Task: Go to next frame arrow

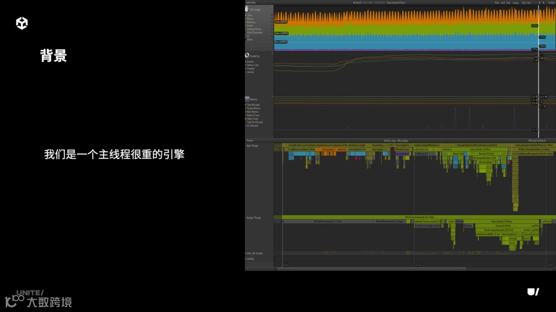Action: (544, 3)
